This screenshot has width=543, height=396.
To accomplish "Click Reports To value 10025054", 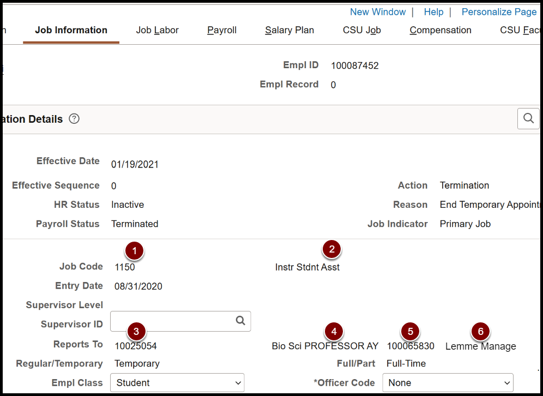I will tap(136, 346).
